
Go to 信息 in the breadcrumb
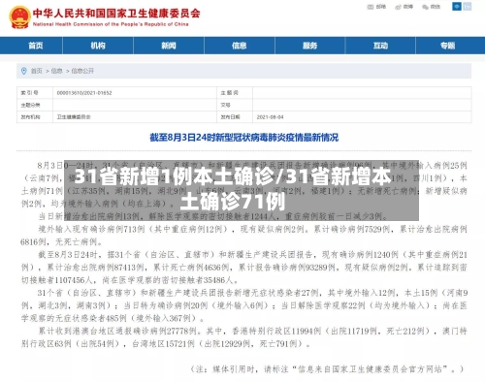point(56,71)
